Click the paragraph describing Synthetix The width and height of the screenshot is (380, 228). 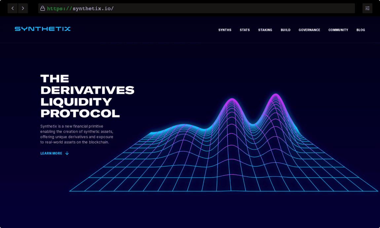(x=77, y=134)
